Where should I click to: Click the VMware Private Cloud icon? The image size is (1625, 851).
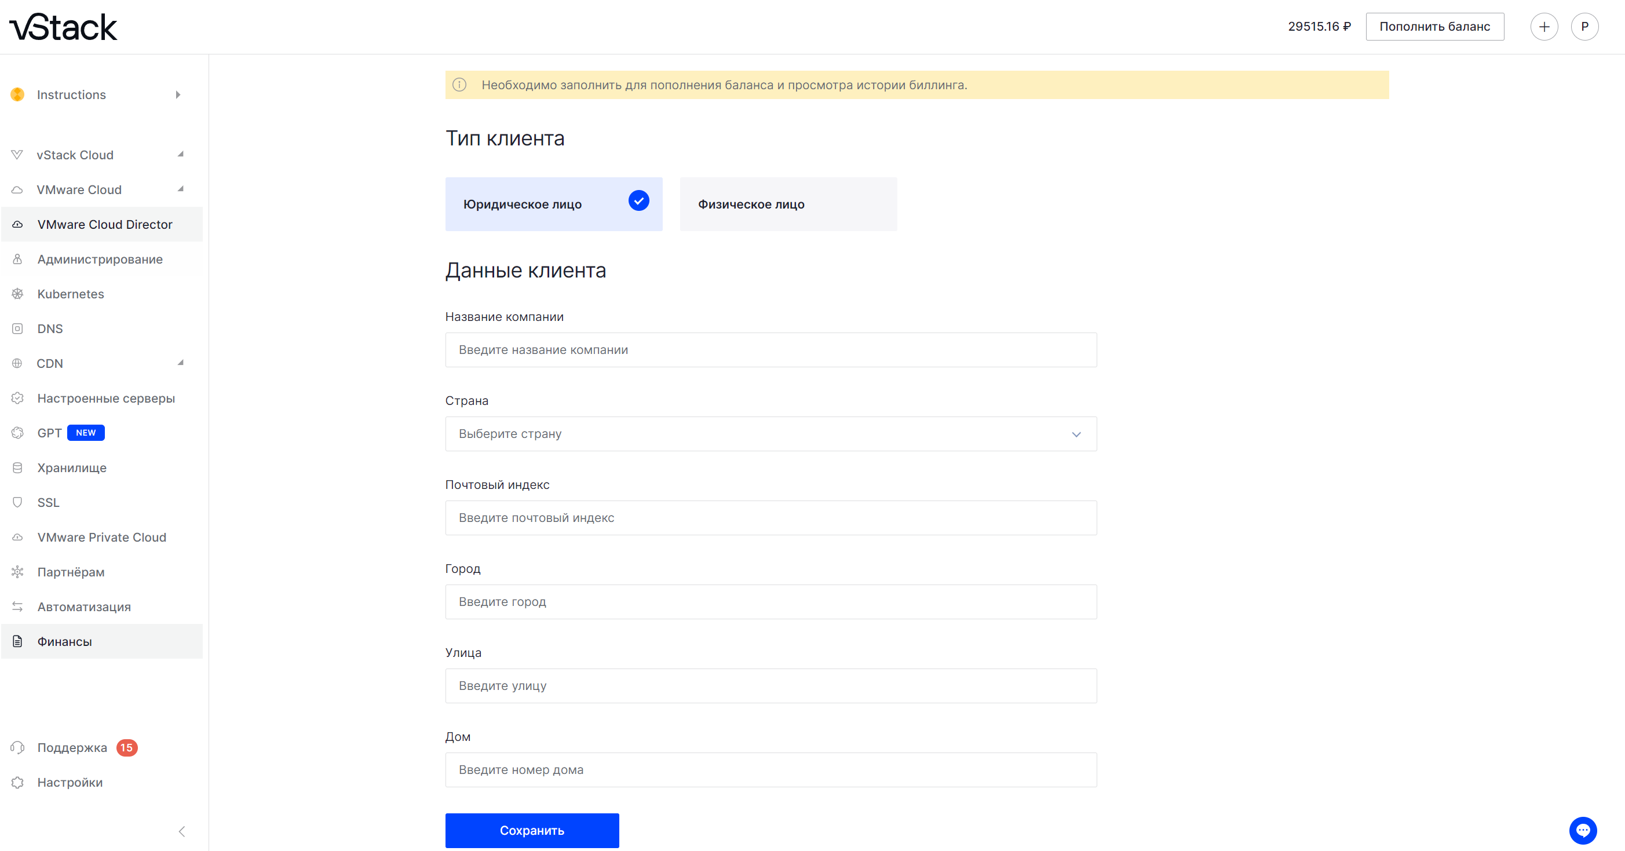(x=17, y=537)
